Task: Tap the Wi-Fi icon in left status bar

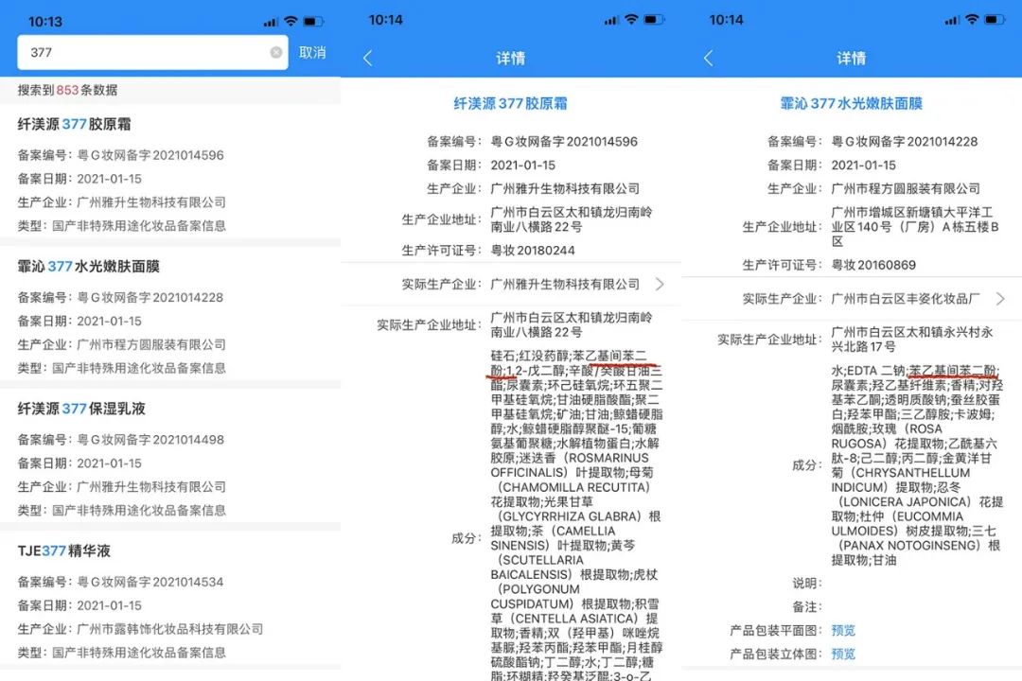Action: point(291,21)
